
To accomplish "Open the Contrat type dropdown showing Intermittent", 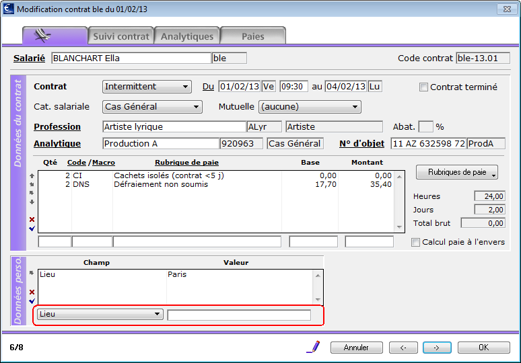I will coord(147,87).
